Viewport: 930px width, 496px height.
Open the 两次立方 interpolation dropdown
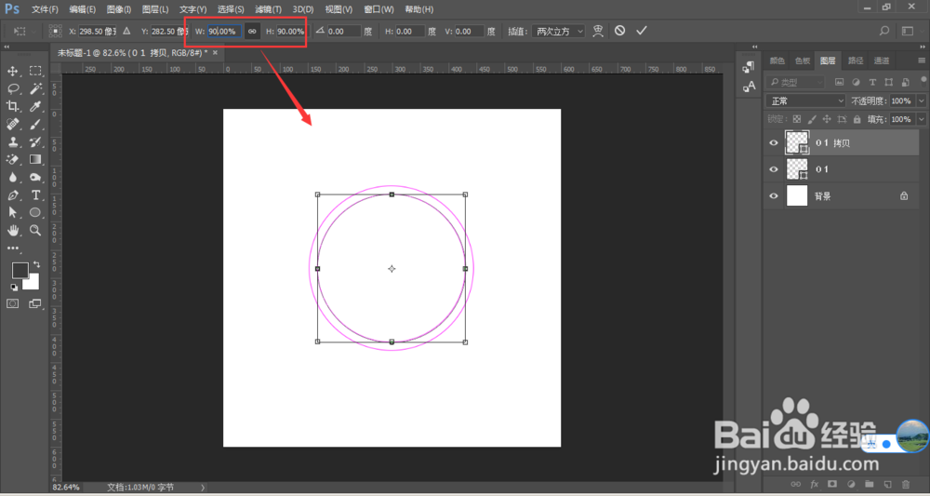(x=559, y=32)
